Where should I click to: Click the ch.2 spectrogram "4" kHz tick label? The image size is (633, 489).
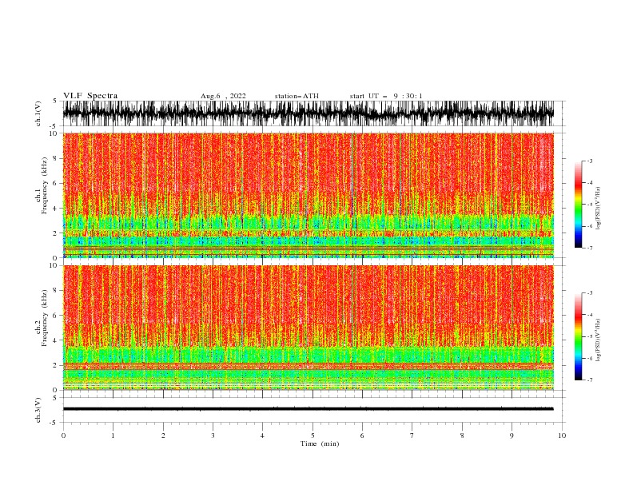pyautogui.click(x=55, y=340)
